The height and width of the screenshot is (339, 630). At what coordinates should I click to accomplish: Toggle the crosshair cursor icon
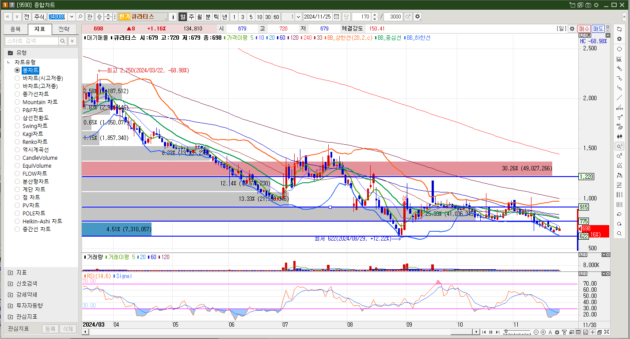coord(592,332)
